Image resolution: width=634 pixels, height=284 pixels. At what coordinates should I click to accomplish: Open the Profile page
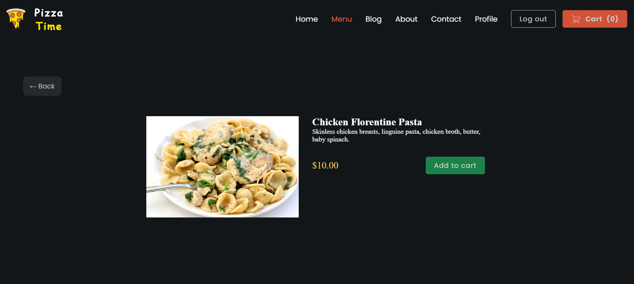[x=486, y=19]
